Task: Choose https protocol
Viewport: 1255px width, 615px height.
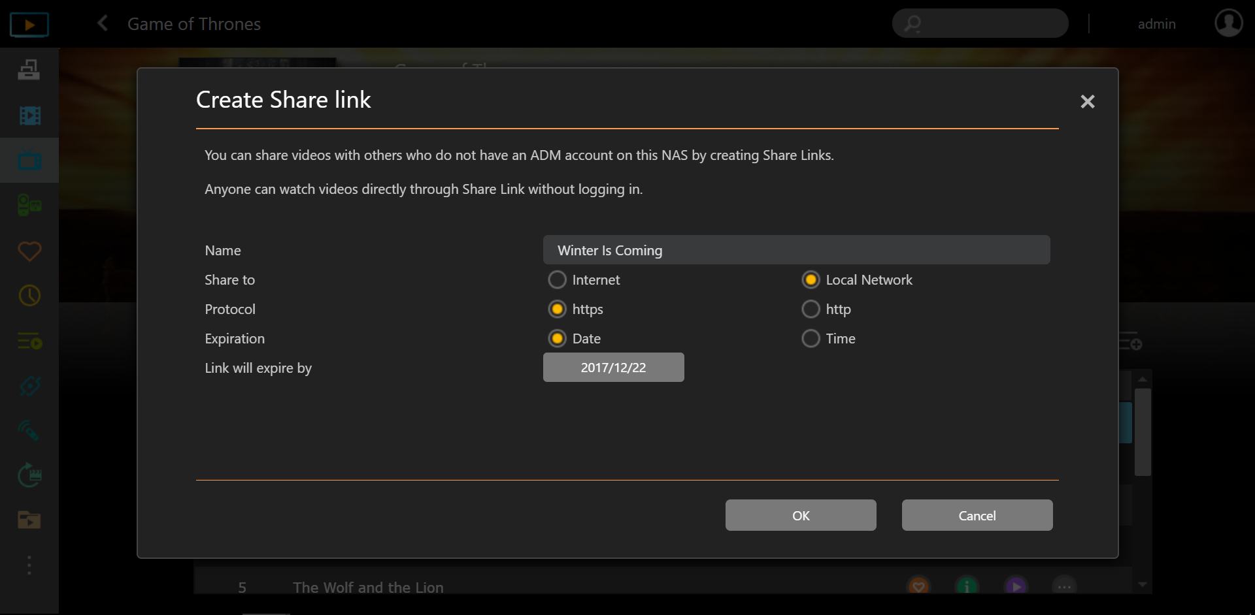Action: (x=557, y=309)
